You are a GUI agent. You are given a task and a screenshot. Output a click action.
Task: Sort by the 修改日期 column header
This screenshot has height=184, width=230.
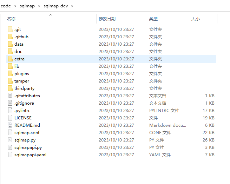(x=107, y=19)
